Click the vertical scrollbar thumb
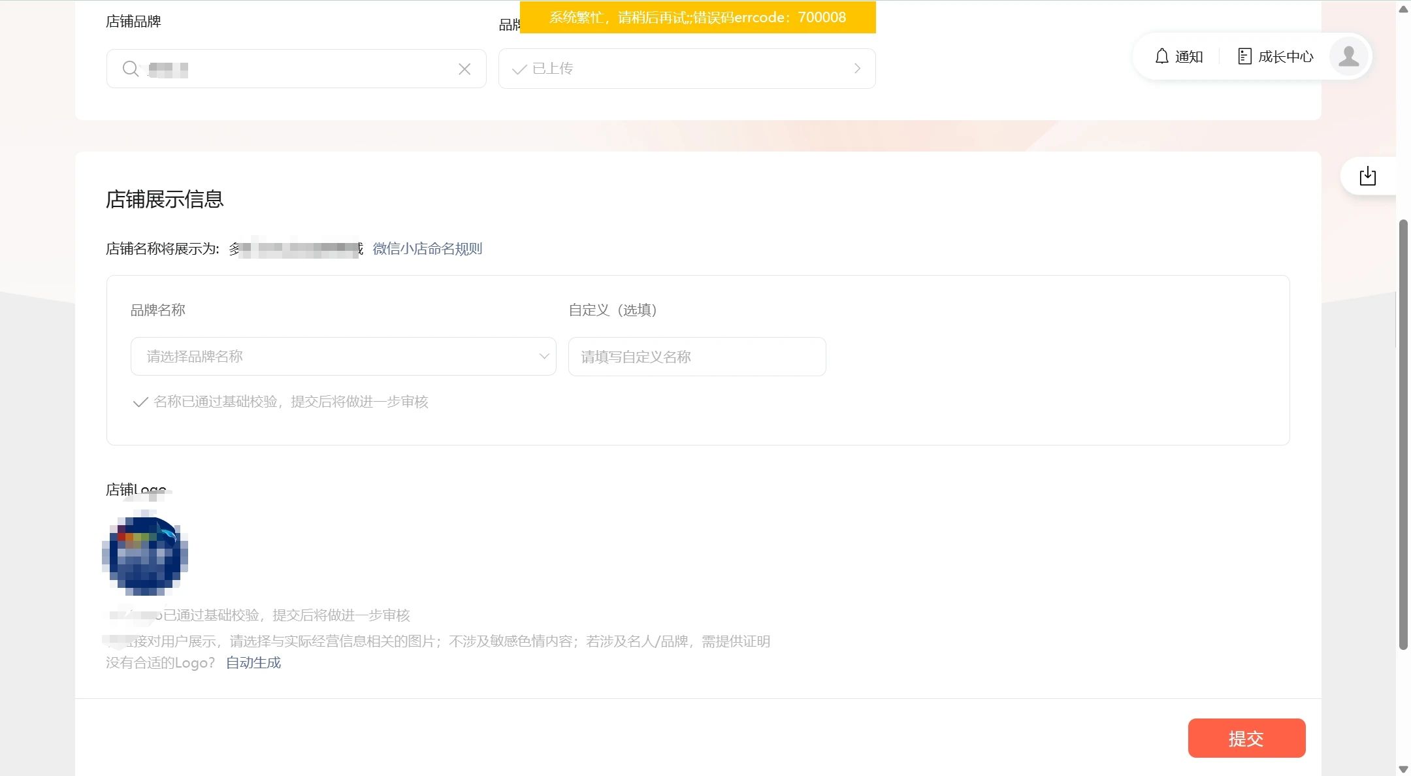The width and height of the screenshot is (1411, 776). click(1403, 434)
